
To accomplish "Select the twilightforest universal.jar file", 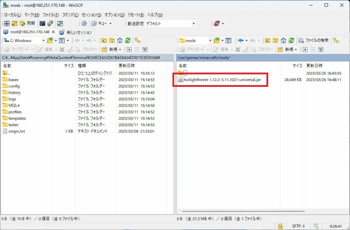I will [222, 80].
